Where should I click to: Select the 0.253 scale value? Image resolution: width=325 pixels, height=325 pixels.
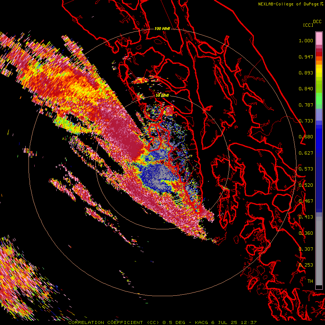(306, 265)
